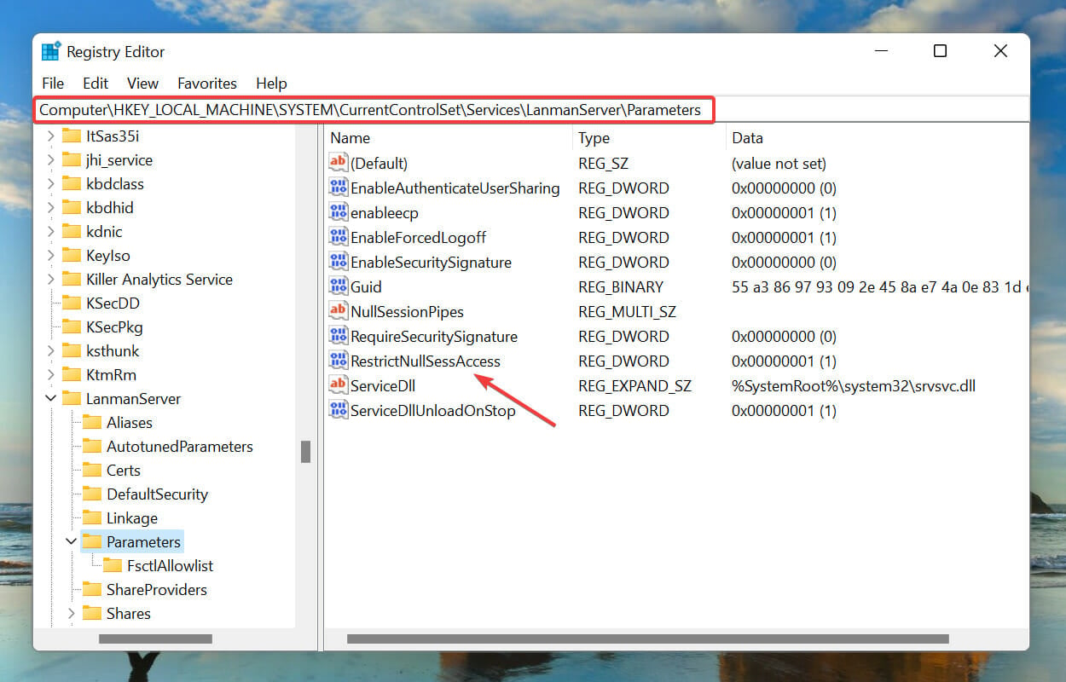This screenshot has width=1066, height=682.
Task: Select the RestrictNullSessAccess DWORD icon
Action: point(339,361)
